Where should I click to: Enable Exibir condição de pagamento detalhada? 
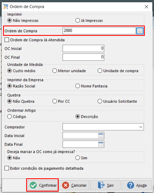point(7,168)
